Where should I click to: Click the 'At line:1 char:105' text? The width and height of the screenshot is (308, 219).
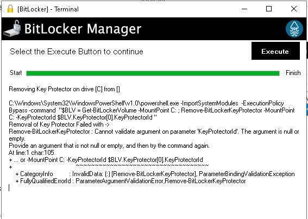pyautogui.click(x=31, y=153)
